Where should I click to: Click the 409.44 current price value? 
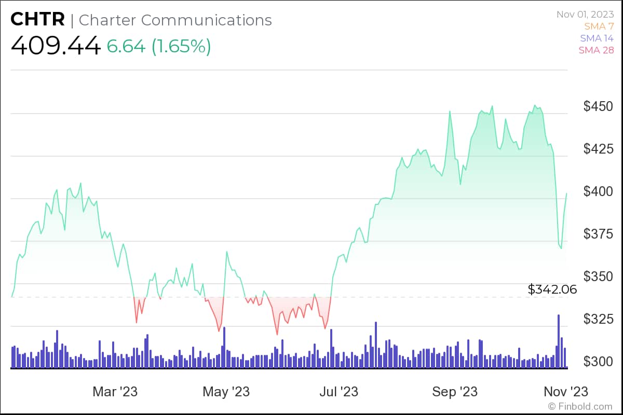tap(56, 46)
